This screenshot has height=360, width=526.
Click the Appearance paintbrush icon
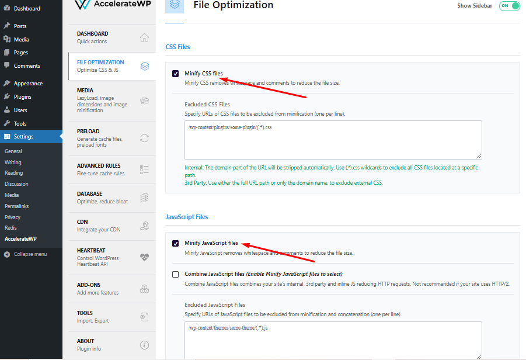click(6, 83)
